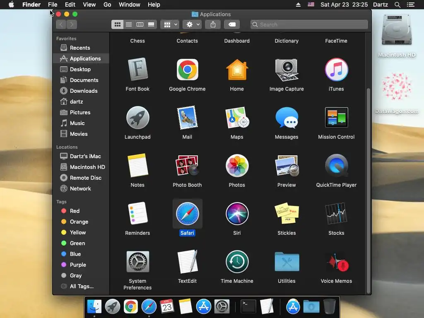Click the Applications window vertical scrollbar
Viewport: 424px width, 318px height.
(368, 190)
